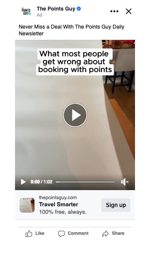The image size is (150, 263).
Task: Click the ad preview thumbnail image
Action: (x=27, y=205)
